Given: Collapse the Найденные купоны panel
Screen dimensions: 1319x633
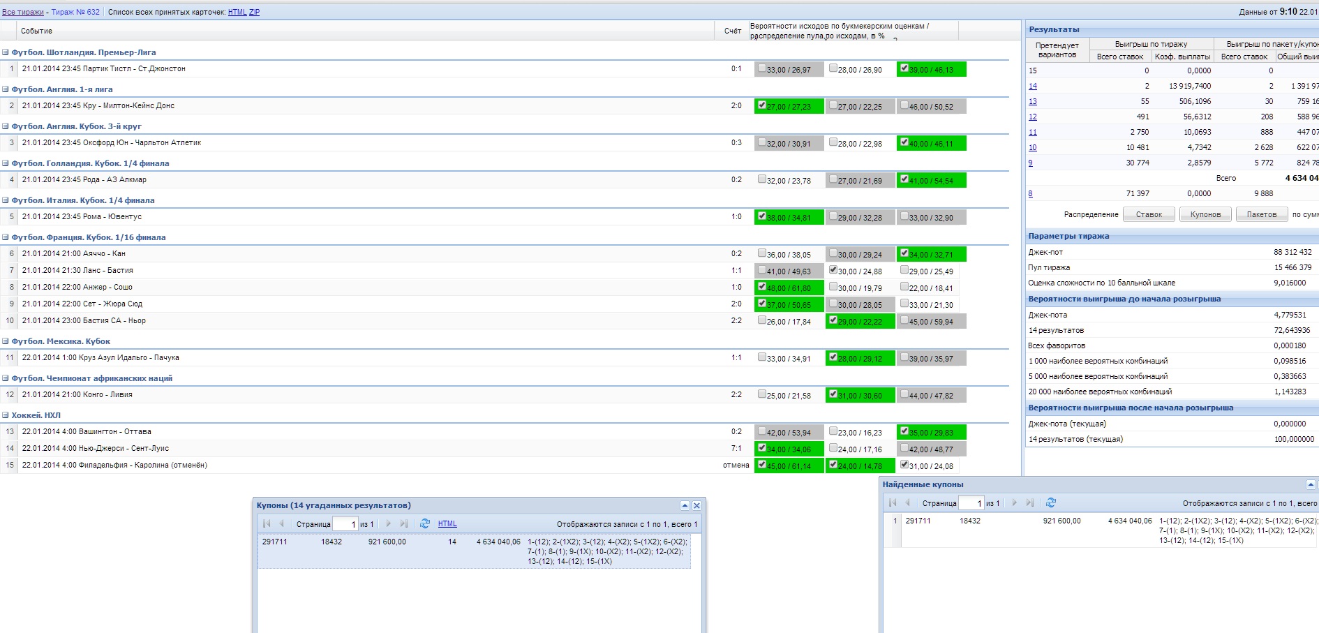Looking at the screenshot, I should (x=1310, y=484).
